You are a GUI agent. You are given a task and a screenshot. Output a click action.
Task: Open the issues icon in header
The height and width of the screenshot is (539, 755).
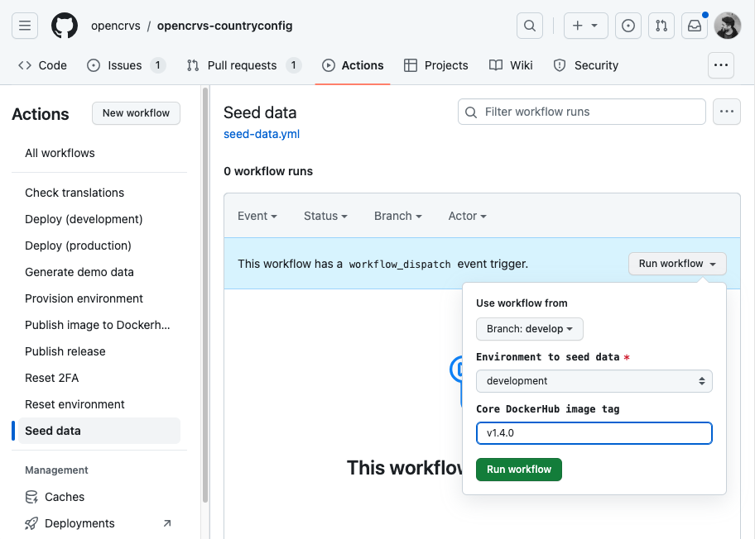point(628,26)
